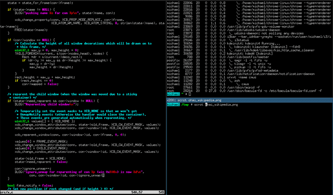Click the 'scrot ohai_wikipedia.png' command in the terminal

216,105
